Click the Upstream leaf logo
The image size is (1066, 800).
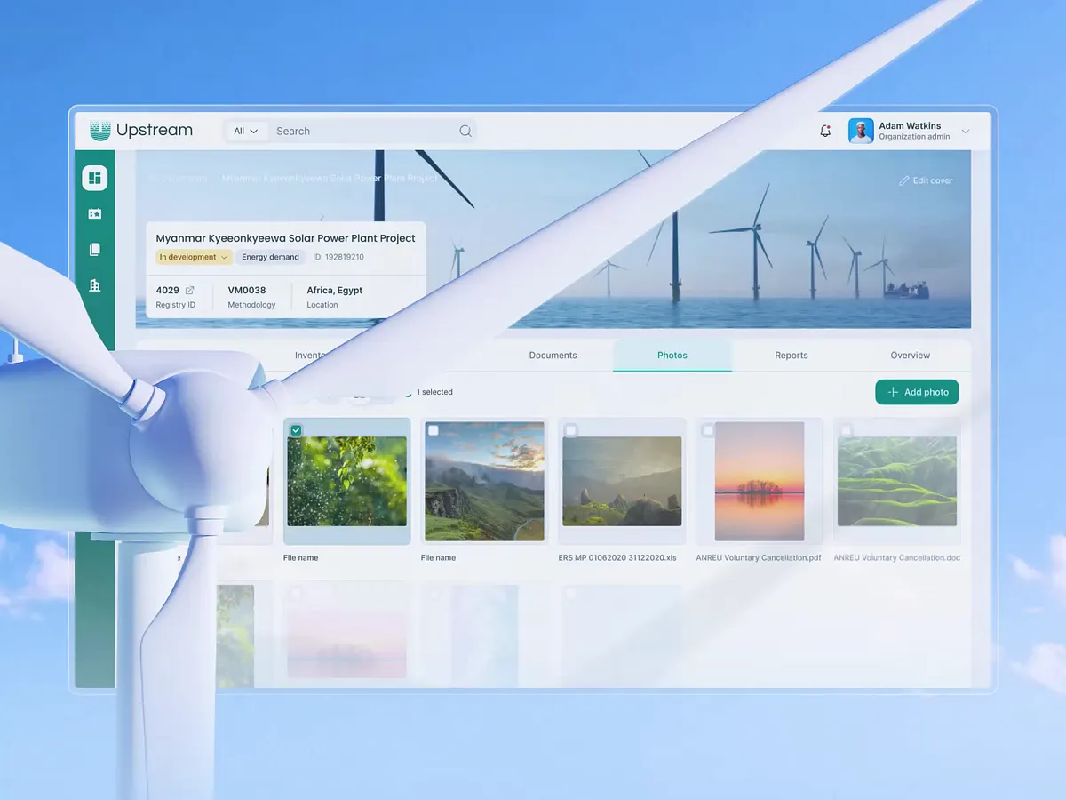coord(100,130)
